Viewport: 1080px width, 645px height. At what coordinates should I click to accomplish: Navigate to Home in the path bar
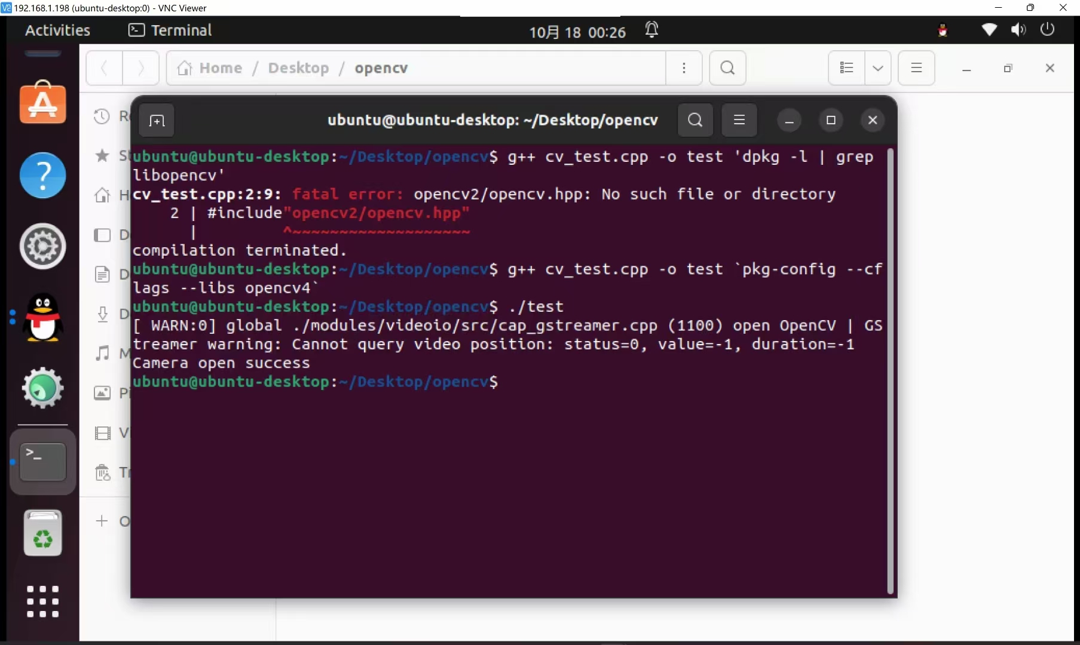pyautogui.click(x=210, y=68)
